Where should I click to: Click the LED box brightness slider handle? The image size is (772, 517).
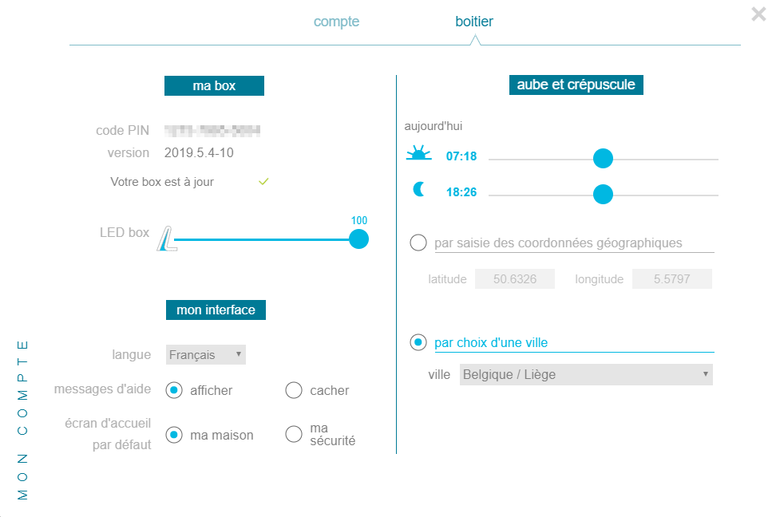(x=359, y=239)
